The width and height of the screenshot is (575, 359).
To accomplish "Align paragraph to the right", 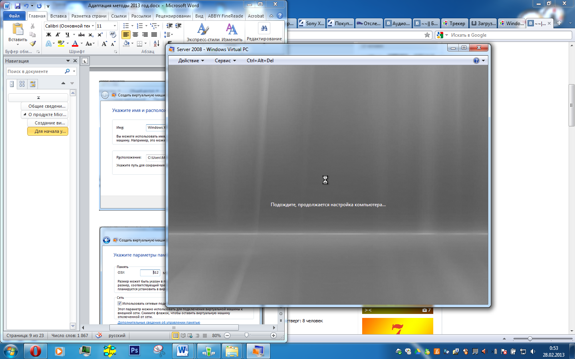I will pos(145,35).
